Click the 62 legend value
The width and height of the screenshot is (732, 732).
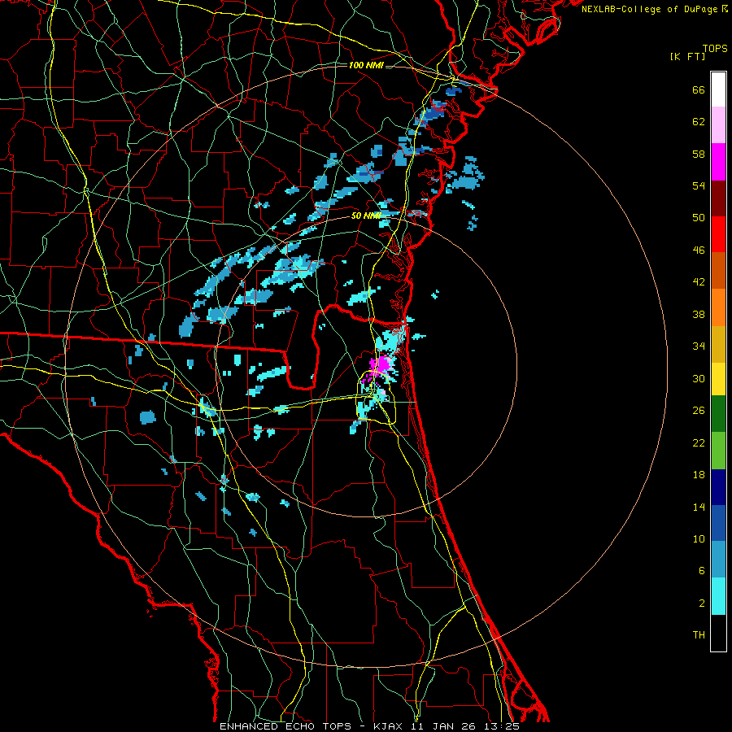tap(699, 121)
